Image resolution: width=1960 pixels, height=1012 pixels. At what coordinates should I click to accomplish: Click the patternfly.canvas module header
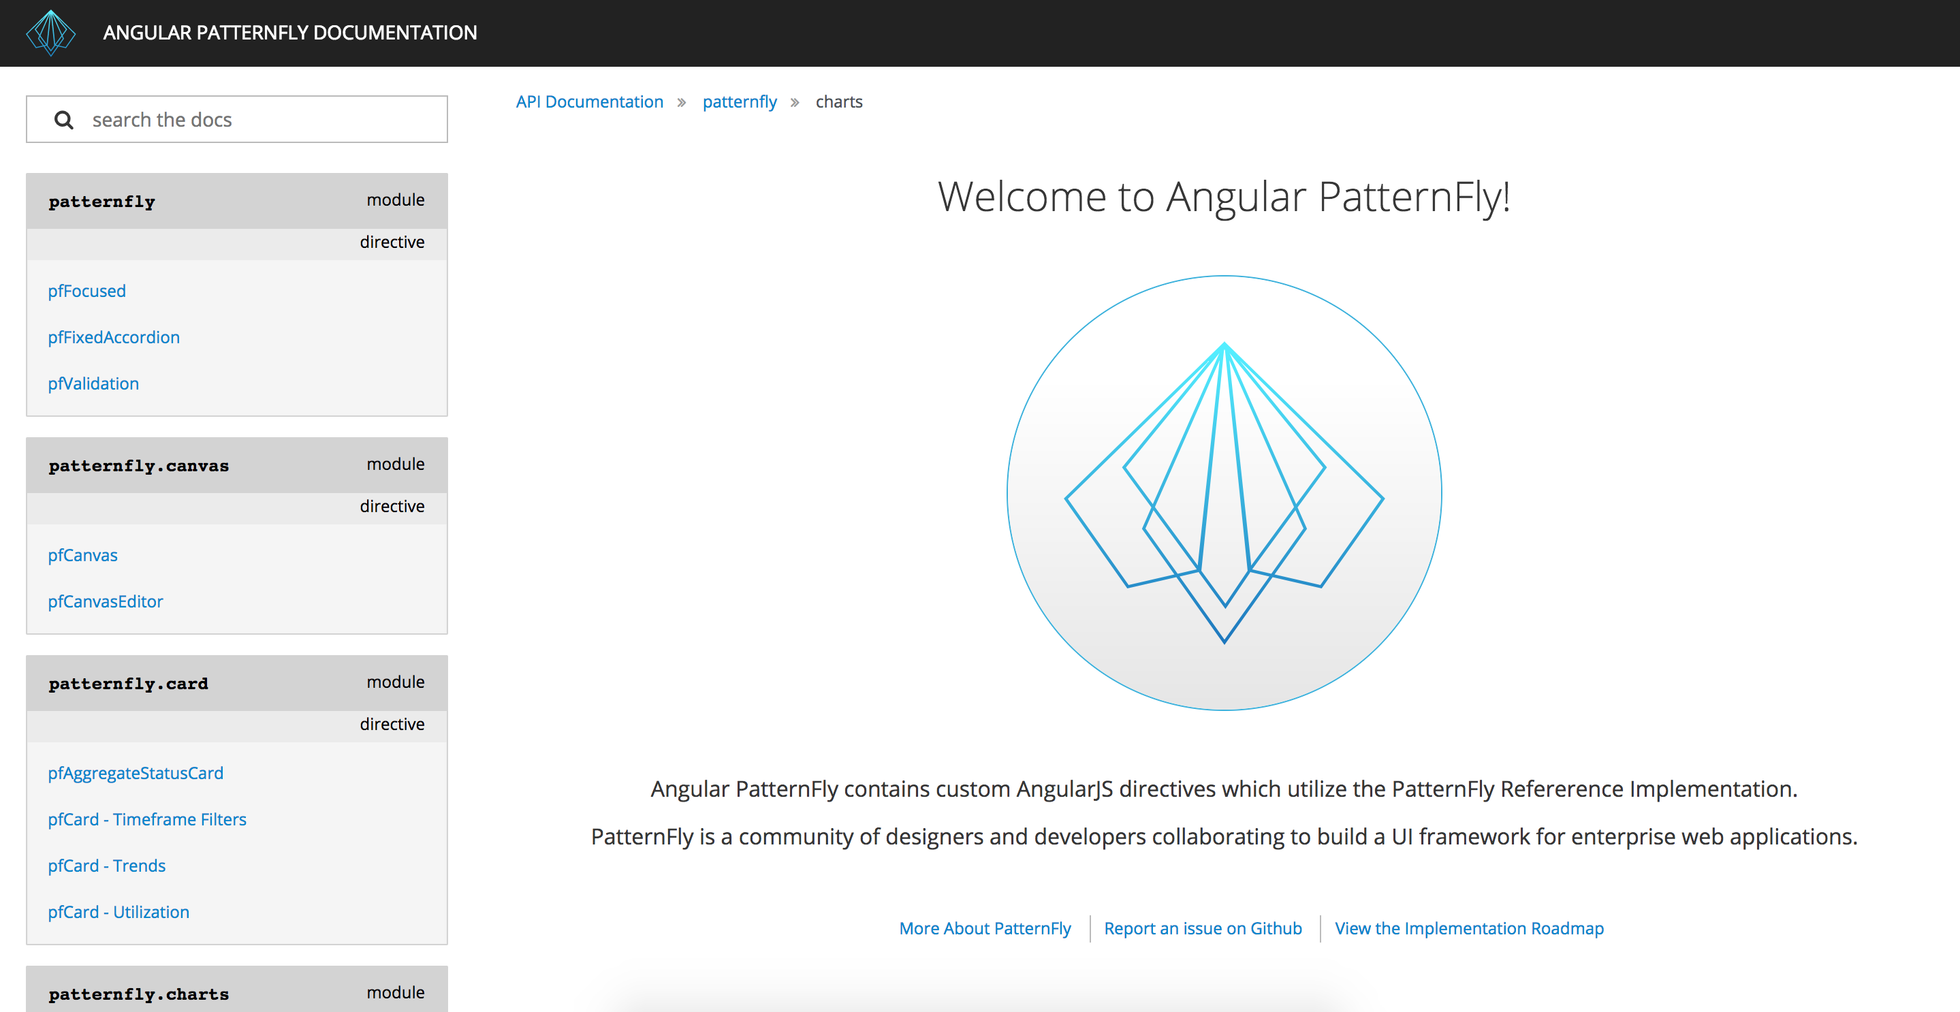pos(138,466)
